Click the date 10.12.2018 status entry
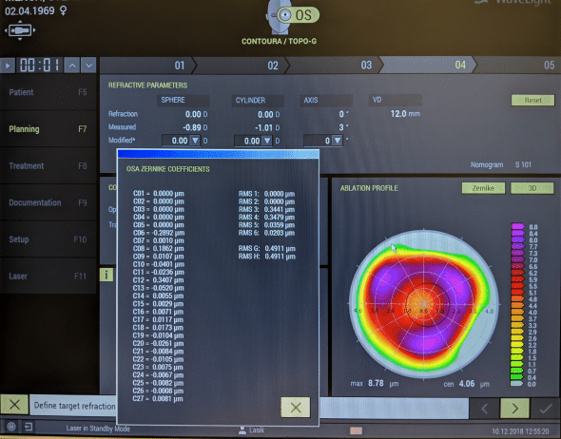Screen dimensions: 561x439 520,431
